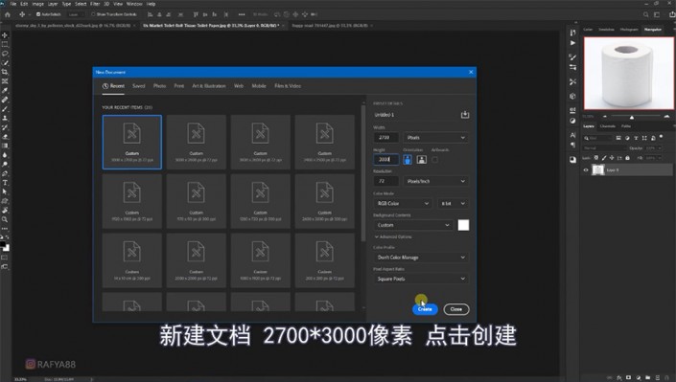
Task: Open the width units Pixels dropdown
Action: 436,138
